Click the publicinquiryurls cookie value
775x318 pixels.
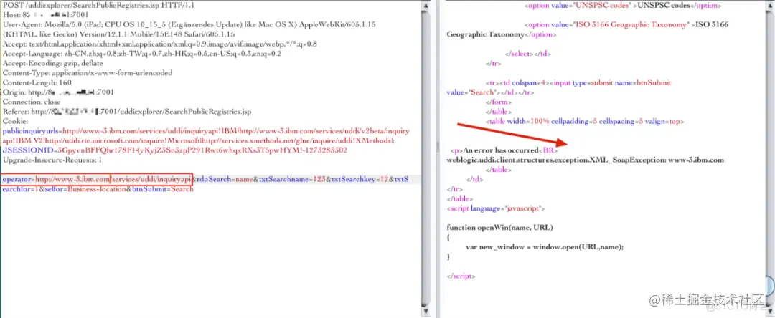pyautogui.click(x=206, y=135)
